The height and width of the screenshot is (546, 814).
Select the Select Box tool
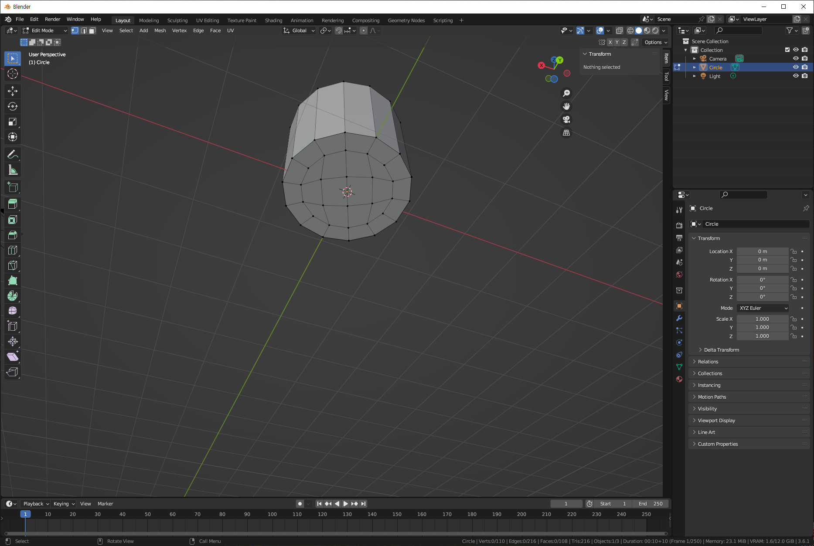(13, 58)
